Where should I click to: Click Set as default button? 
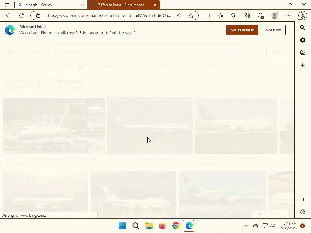click(242, 30)
